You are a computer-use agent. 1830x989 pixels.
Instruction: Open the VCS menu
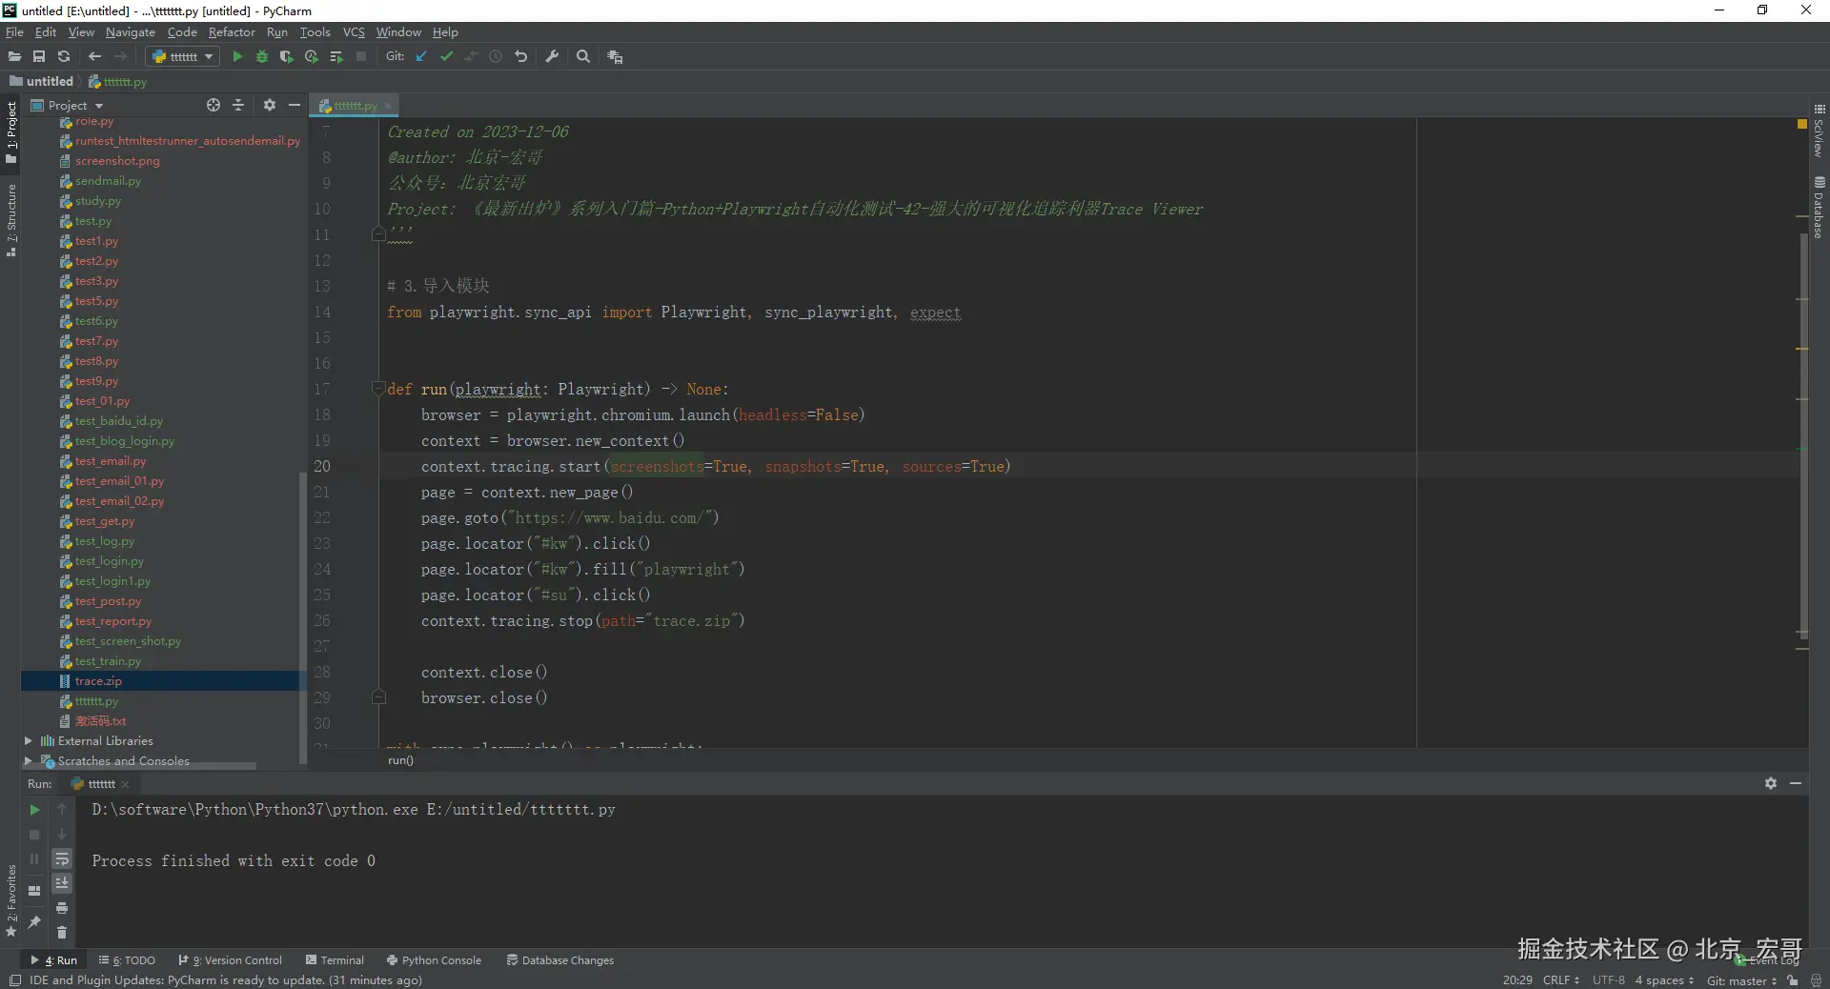354,32
